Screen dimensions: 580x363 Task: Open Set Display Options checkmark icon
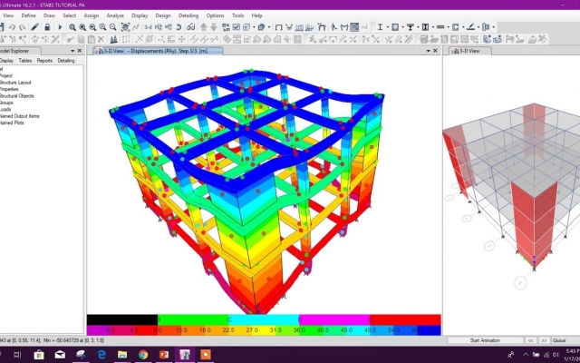[237, 27]
